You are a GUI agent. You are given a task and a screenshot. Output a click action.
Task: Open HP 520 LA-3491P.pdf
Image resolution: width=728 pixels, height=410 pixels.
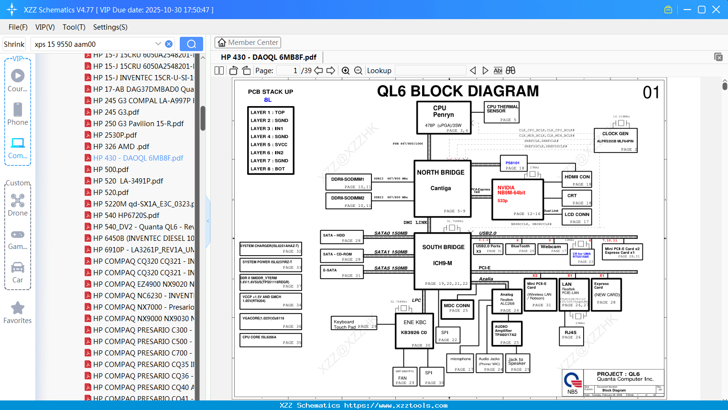pyautogui.click(x=128, y=181)
